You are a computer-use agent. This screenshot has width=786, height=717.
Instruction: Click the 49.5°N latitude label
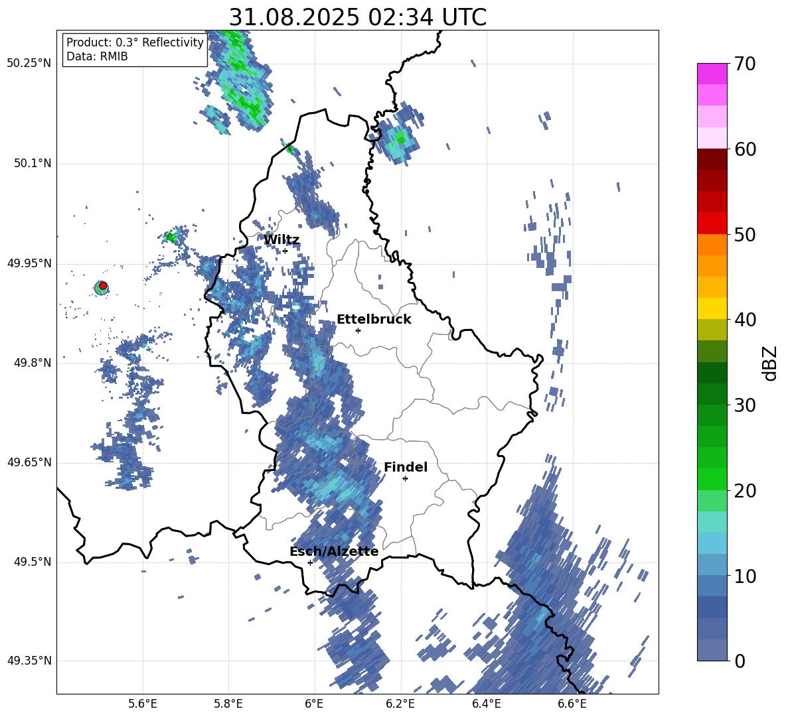(33, 562)
